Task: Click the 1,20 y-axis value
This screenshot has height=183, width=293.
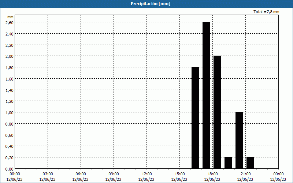Action: coord(10,101)
